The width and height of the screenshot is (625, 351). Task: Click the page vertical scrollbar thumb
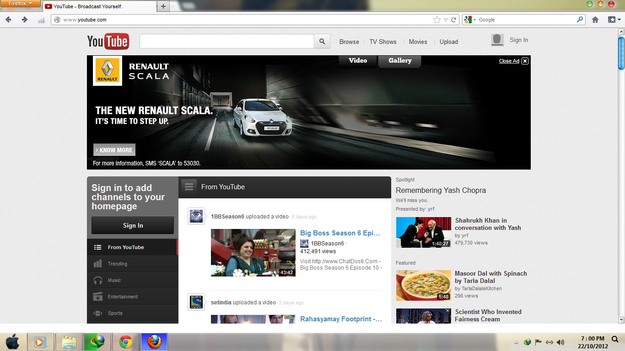coord(621,53)
